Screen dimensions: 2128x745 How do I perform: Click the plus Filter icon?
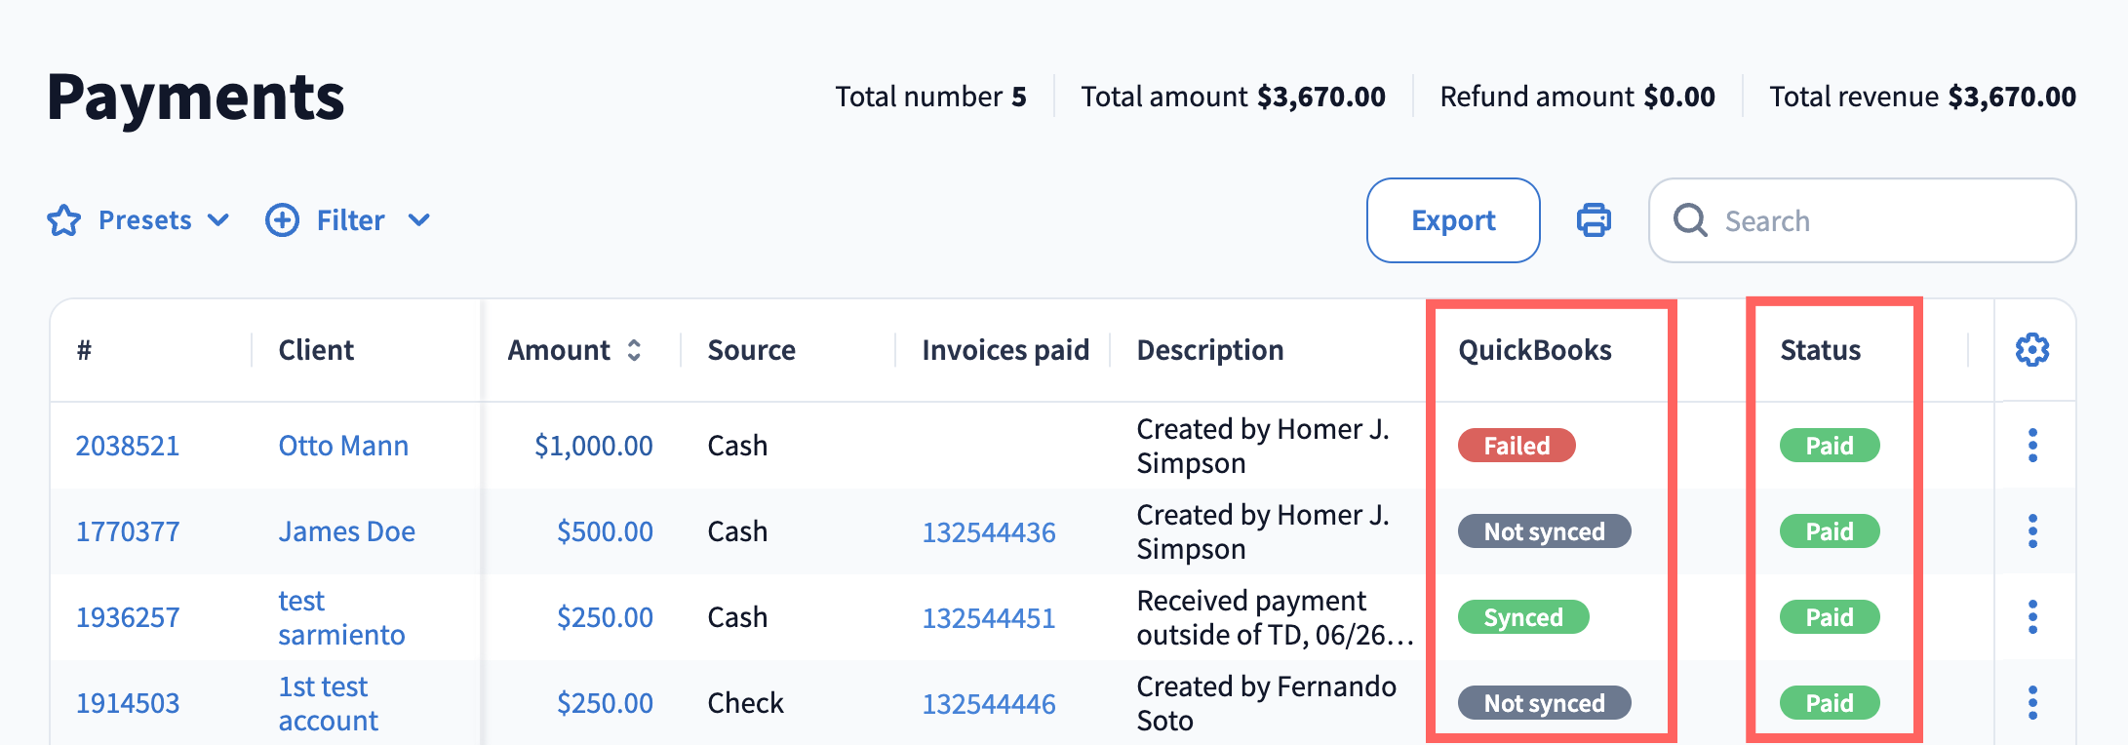tap(283, 220)
